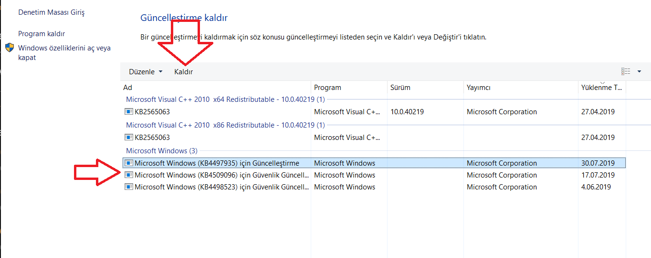This screenshot has width=651, height=258.
Task: Click the update icon of x64 KB2565063
Action: click(x=128, y=112)
